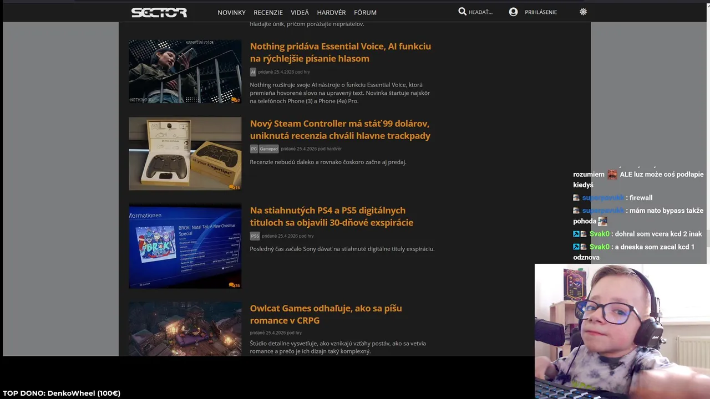
Task: Click the PC tag under Steam Controller article
Action: click(x=253, y=149)
